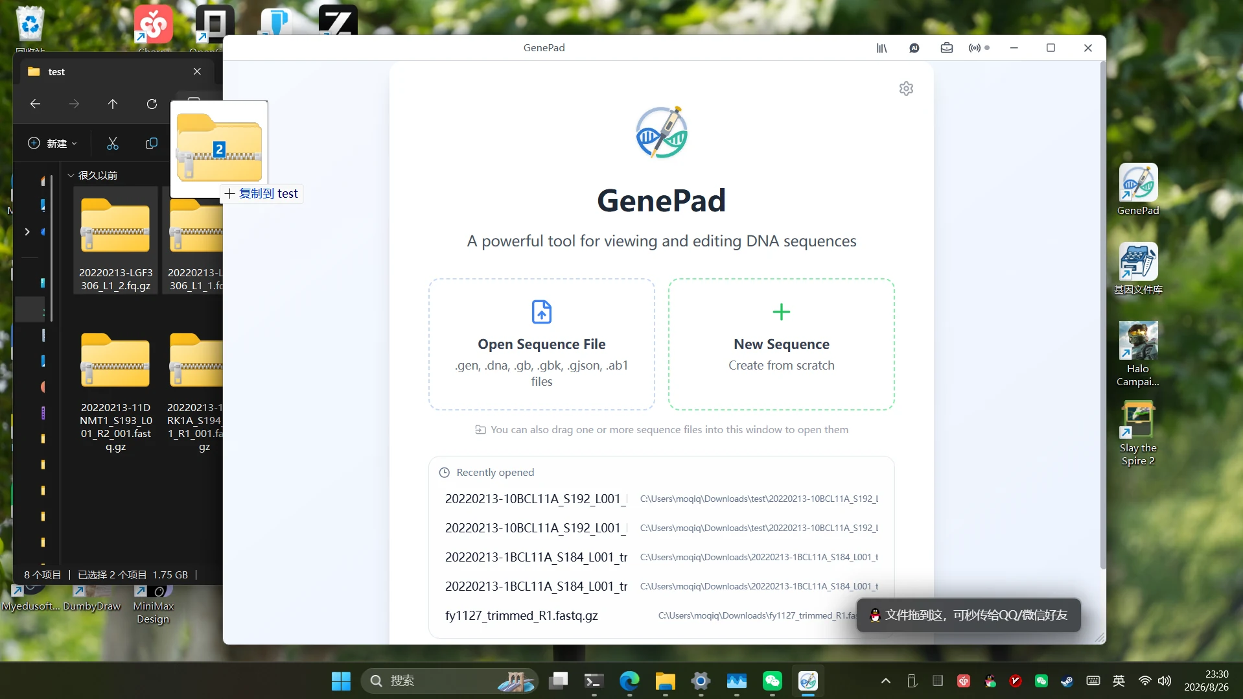Click the MiniMax Design desktop shortcut label

153,612
